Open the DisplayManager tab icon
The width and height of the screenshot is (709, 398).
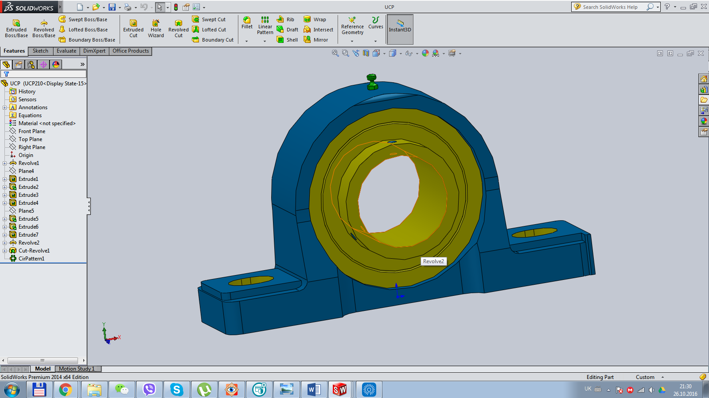(x=56, y=65)
